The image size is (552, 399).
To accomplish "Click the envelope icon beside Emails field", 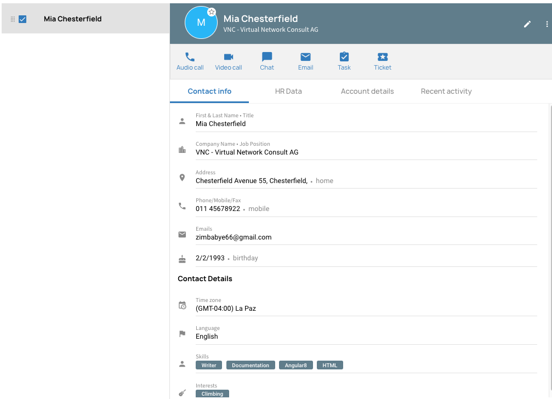I will 182,235.
